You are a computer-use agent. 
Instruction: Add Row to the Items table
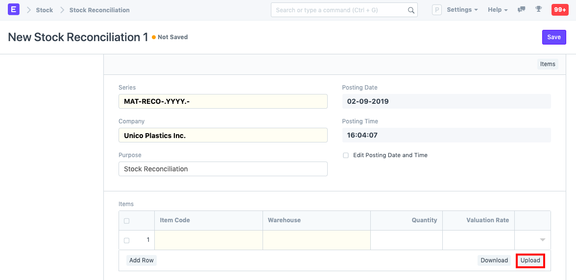[142, 260]
